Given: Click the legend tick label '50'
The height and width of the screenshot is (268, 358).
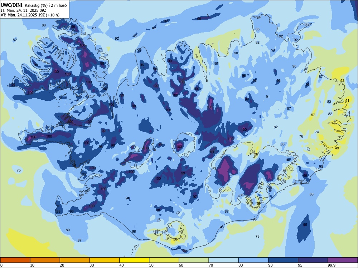Looking at the screenshot, I should coord(151,265).
